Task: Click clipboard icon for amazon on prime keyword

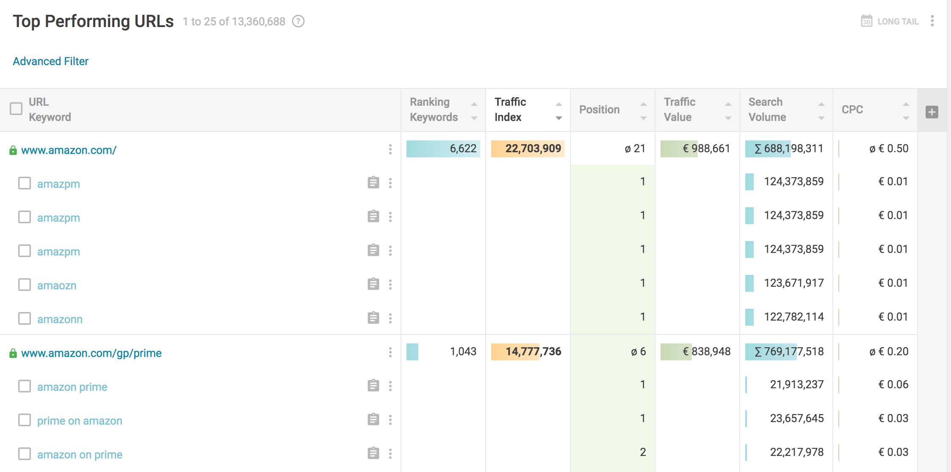Action: coord(373,453)
